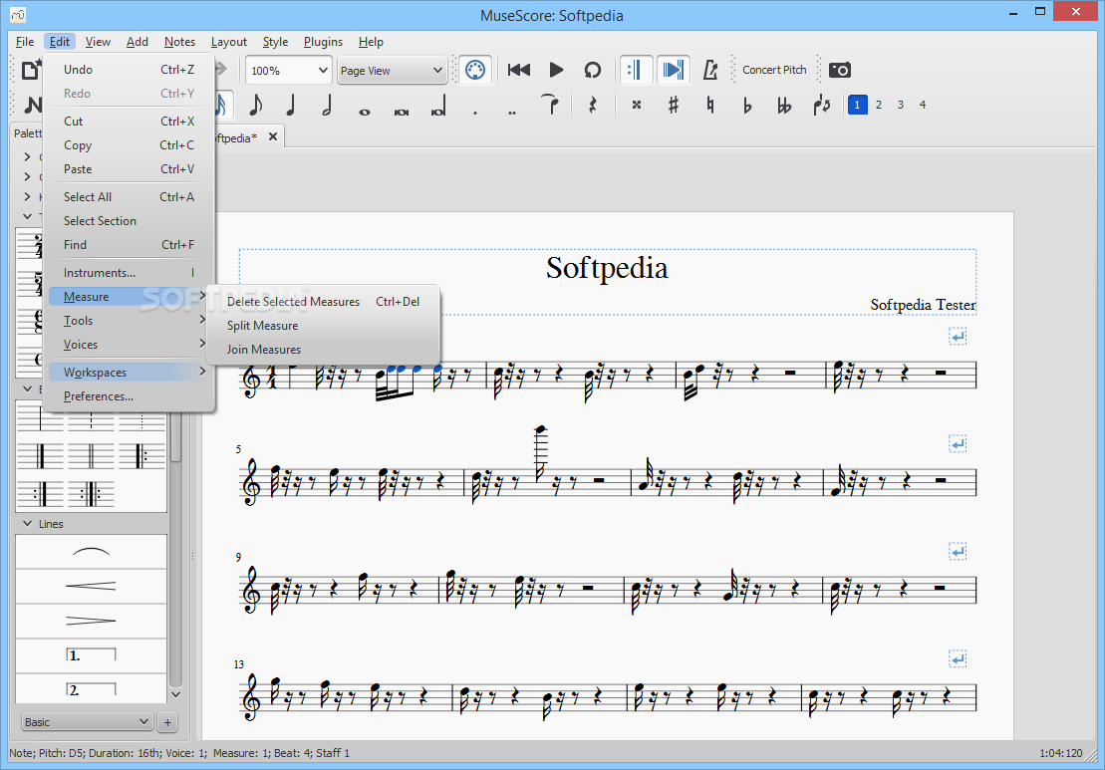Screen dimensions: 1105x770
Task: Add a single augmentation dot
Action: click(475, 111)
